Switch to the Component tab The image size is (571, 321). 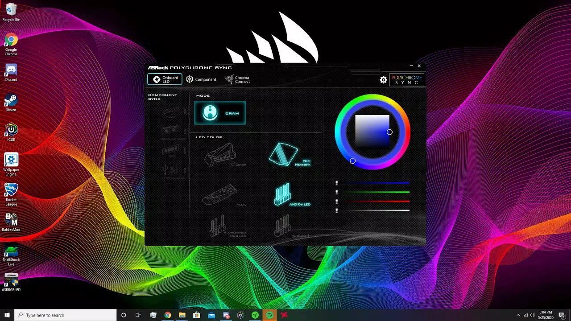pyautogui.click(x=201, y=79)
